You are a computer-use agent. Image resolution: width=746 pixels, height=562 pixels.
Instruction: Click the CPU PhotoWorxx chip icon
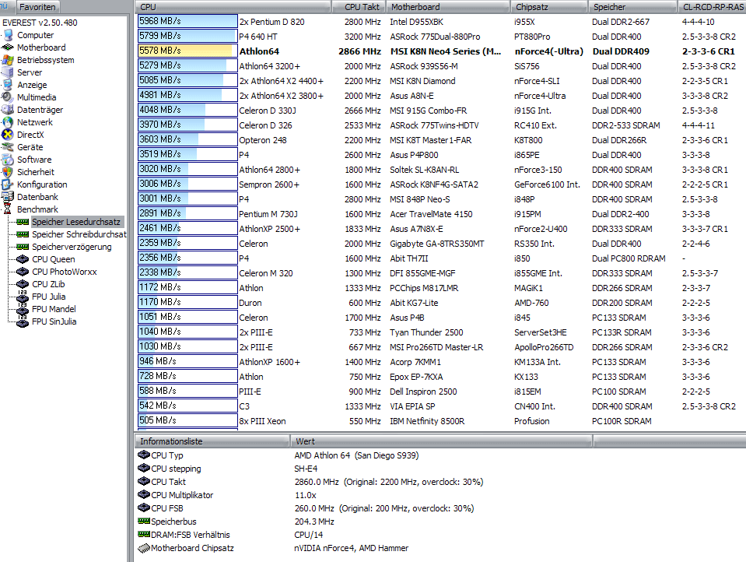coord(23,272)
